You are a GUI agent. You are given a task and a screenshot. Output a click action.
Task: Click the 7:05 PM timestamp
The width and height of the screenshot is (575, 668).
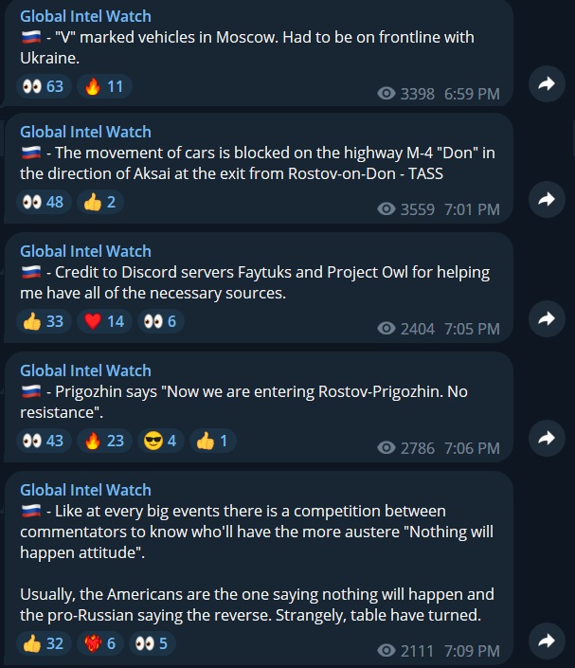pos(472,329)
